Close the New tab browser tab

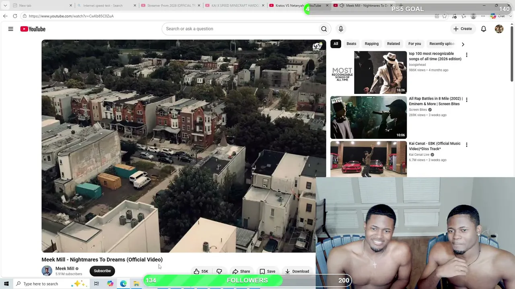[71, 6]
